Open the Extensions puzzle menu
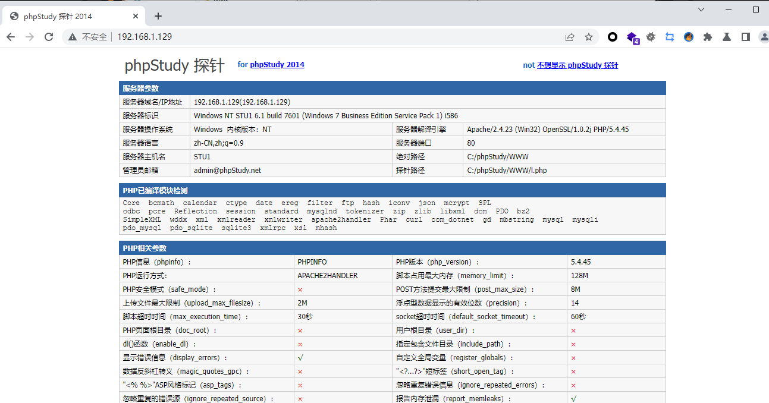Viewport: 769px width, 403px height. pyautogui.click(x=708, y=37)
